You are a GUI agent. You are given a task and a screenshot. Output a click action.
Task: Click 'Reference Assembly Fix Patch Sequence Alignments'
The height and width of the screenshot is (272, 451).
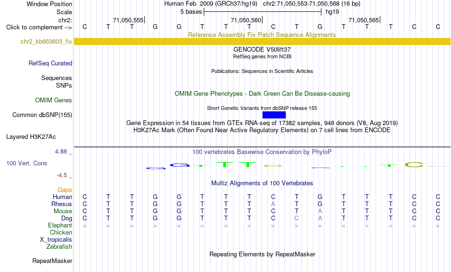[262, 35]
